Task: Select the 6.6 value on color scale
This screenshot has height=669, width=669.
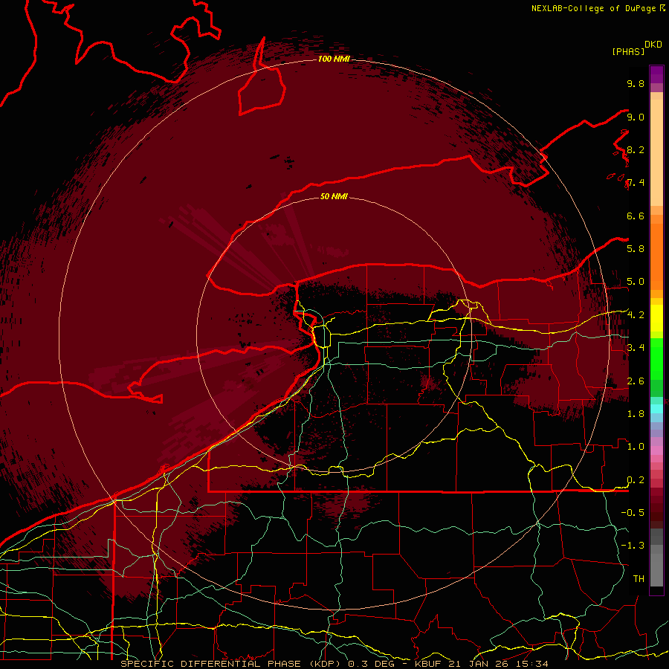Action: [x=636, y=216]
